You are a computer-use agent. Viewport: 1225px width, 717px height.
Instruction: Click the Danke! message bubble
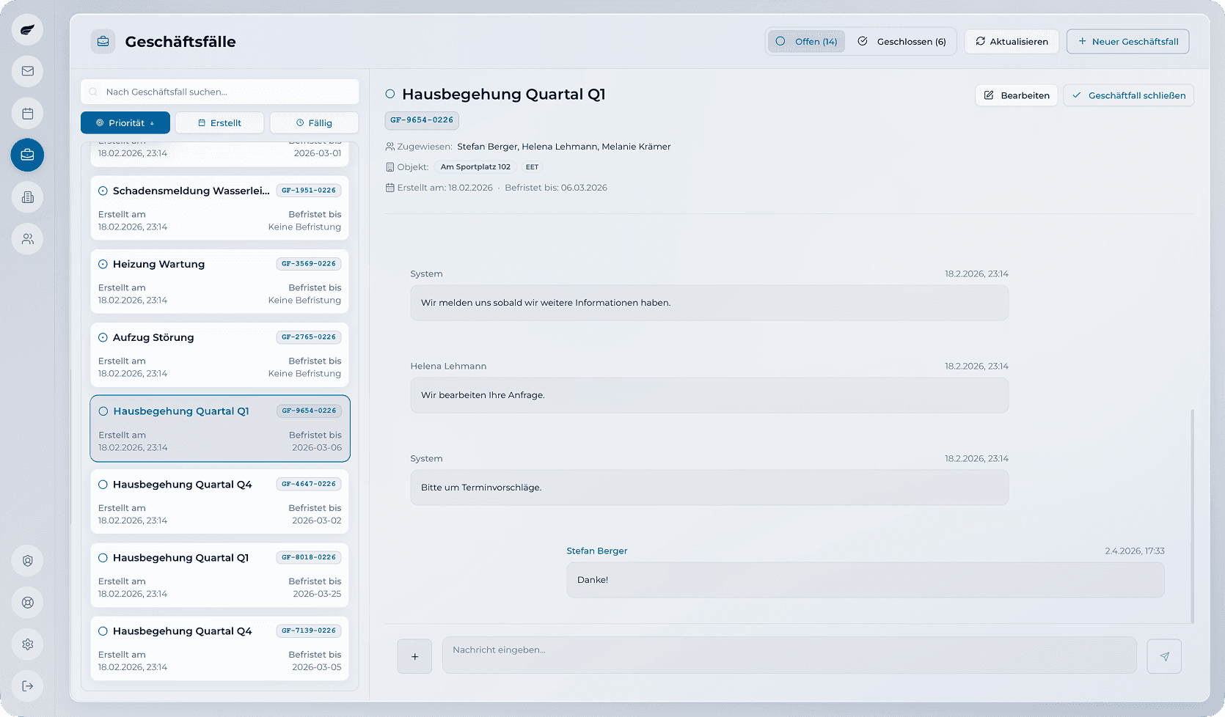(866, 580)
